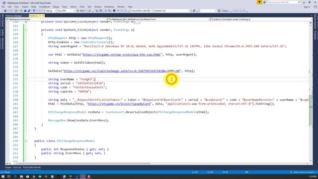Viewport: 318px width, 179px height.
Task: Click the bookmark toggle icon in toolbar
Action: click(x=114, y=11)
